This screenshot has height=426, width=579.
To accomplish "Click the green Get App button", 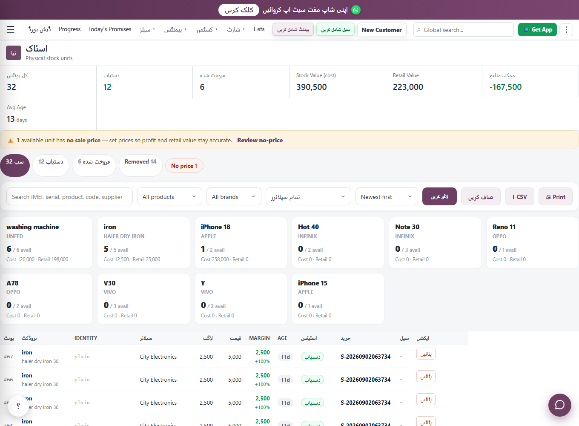I will pos(537,29).
